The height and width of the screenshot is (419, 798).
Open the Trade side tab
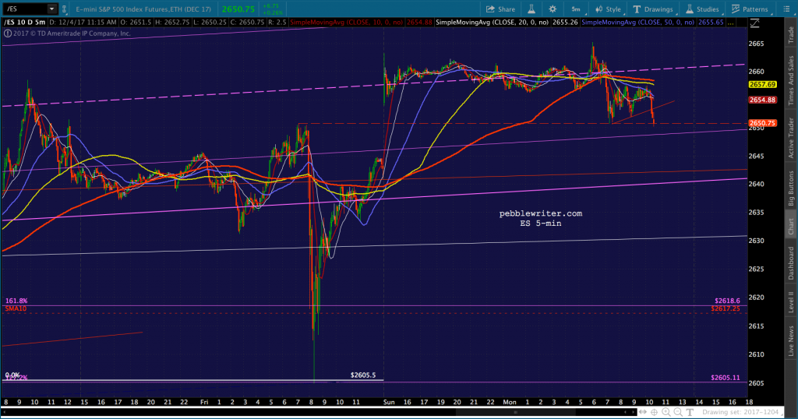[x=791, y=34]
